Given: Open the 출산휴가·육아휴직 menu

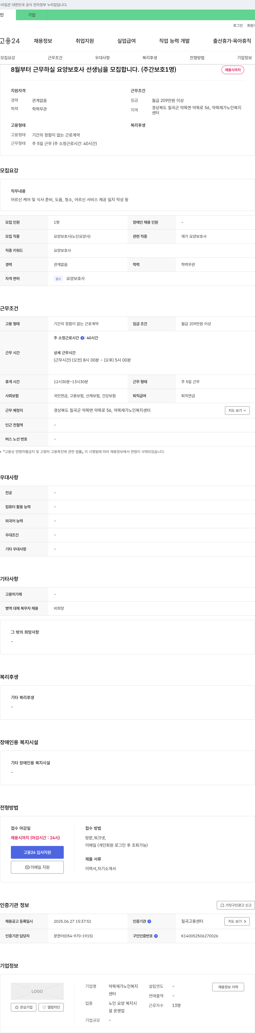Looking at the screenshot, I should tap(232, 41).
